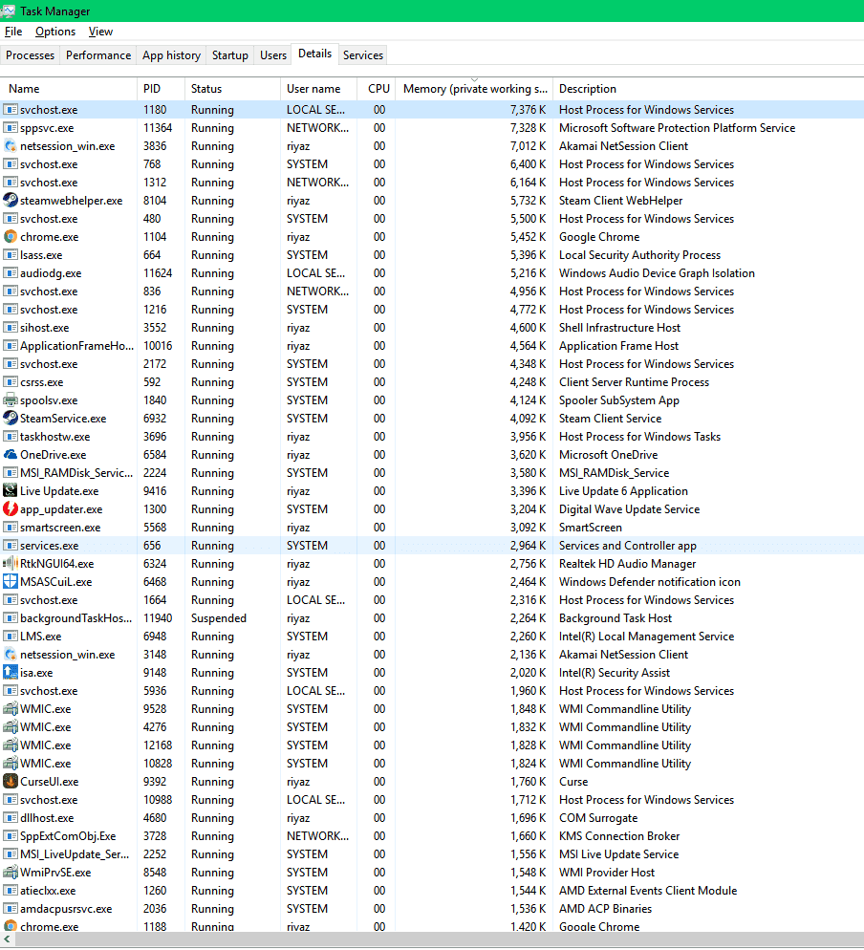Click the WMIC.exe icon with PID 4276

pos(10,727)
